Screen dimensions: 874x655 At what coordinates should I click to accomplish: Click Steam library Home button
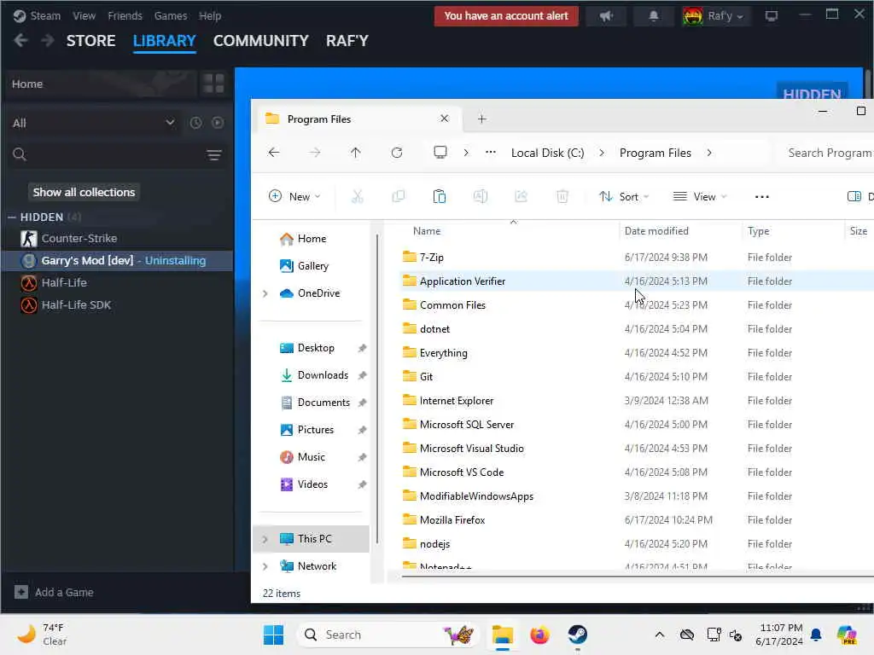pyautogui.click(x=99, y=84)
